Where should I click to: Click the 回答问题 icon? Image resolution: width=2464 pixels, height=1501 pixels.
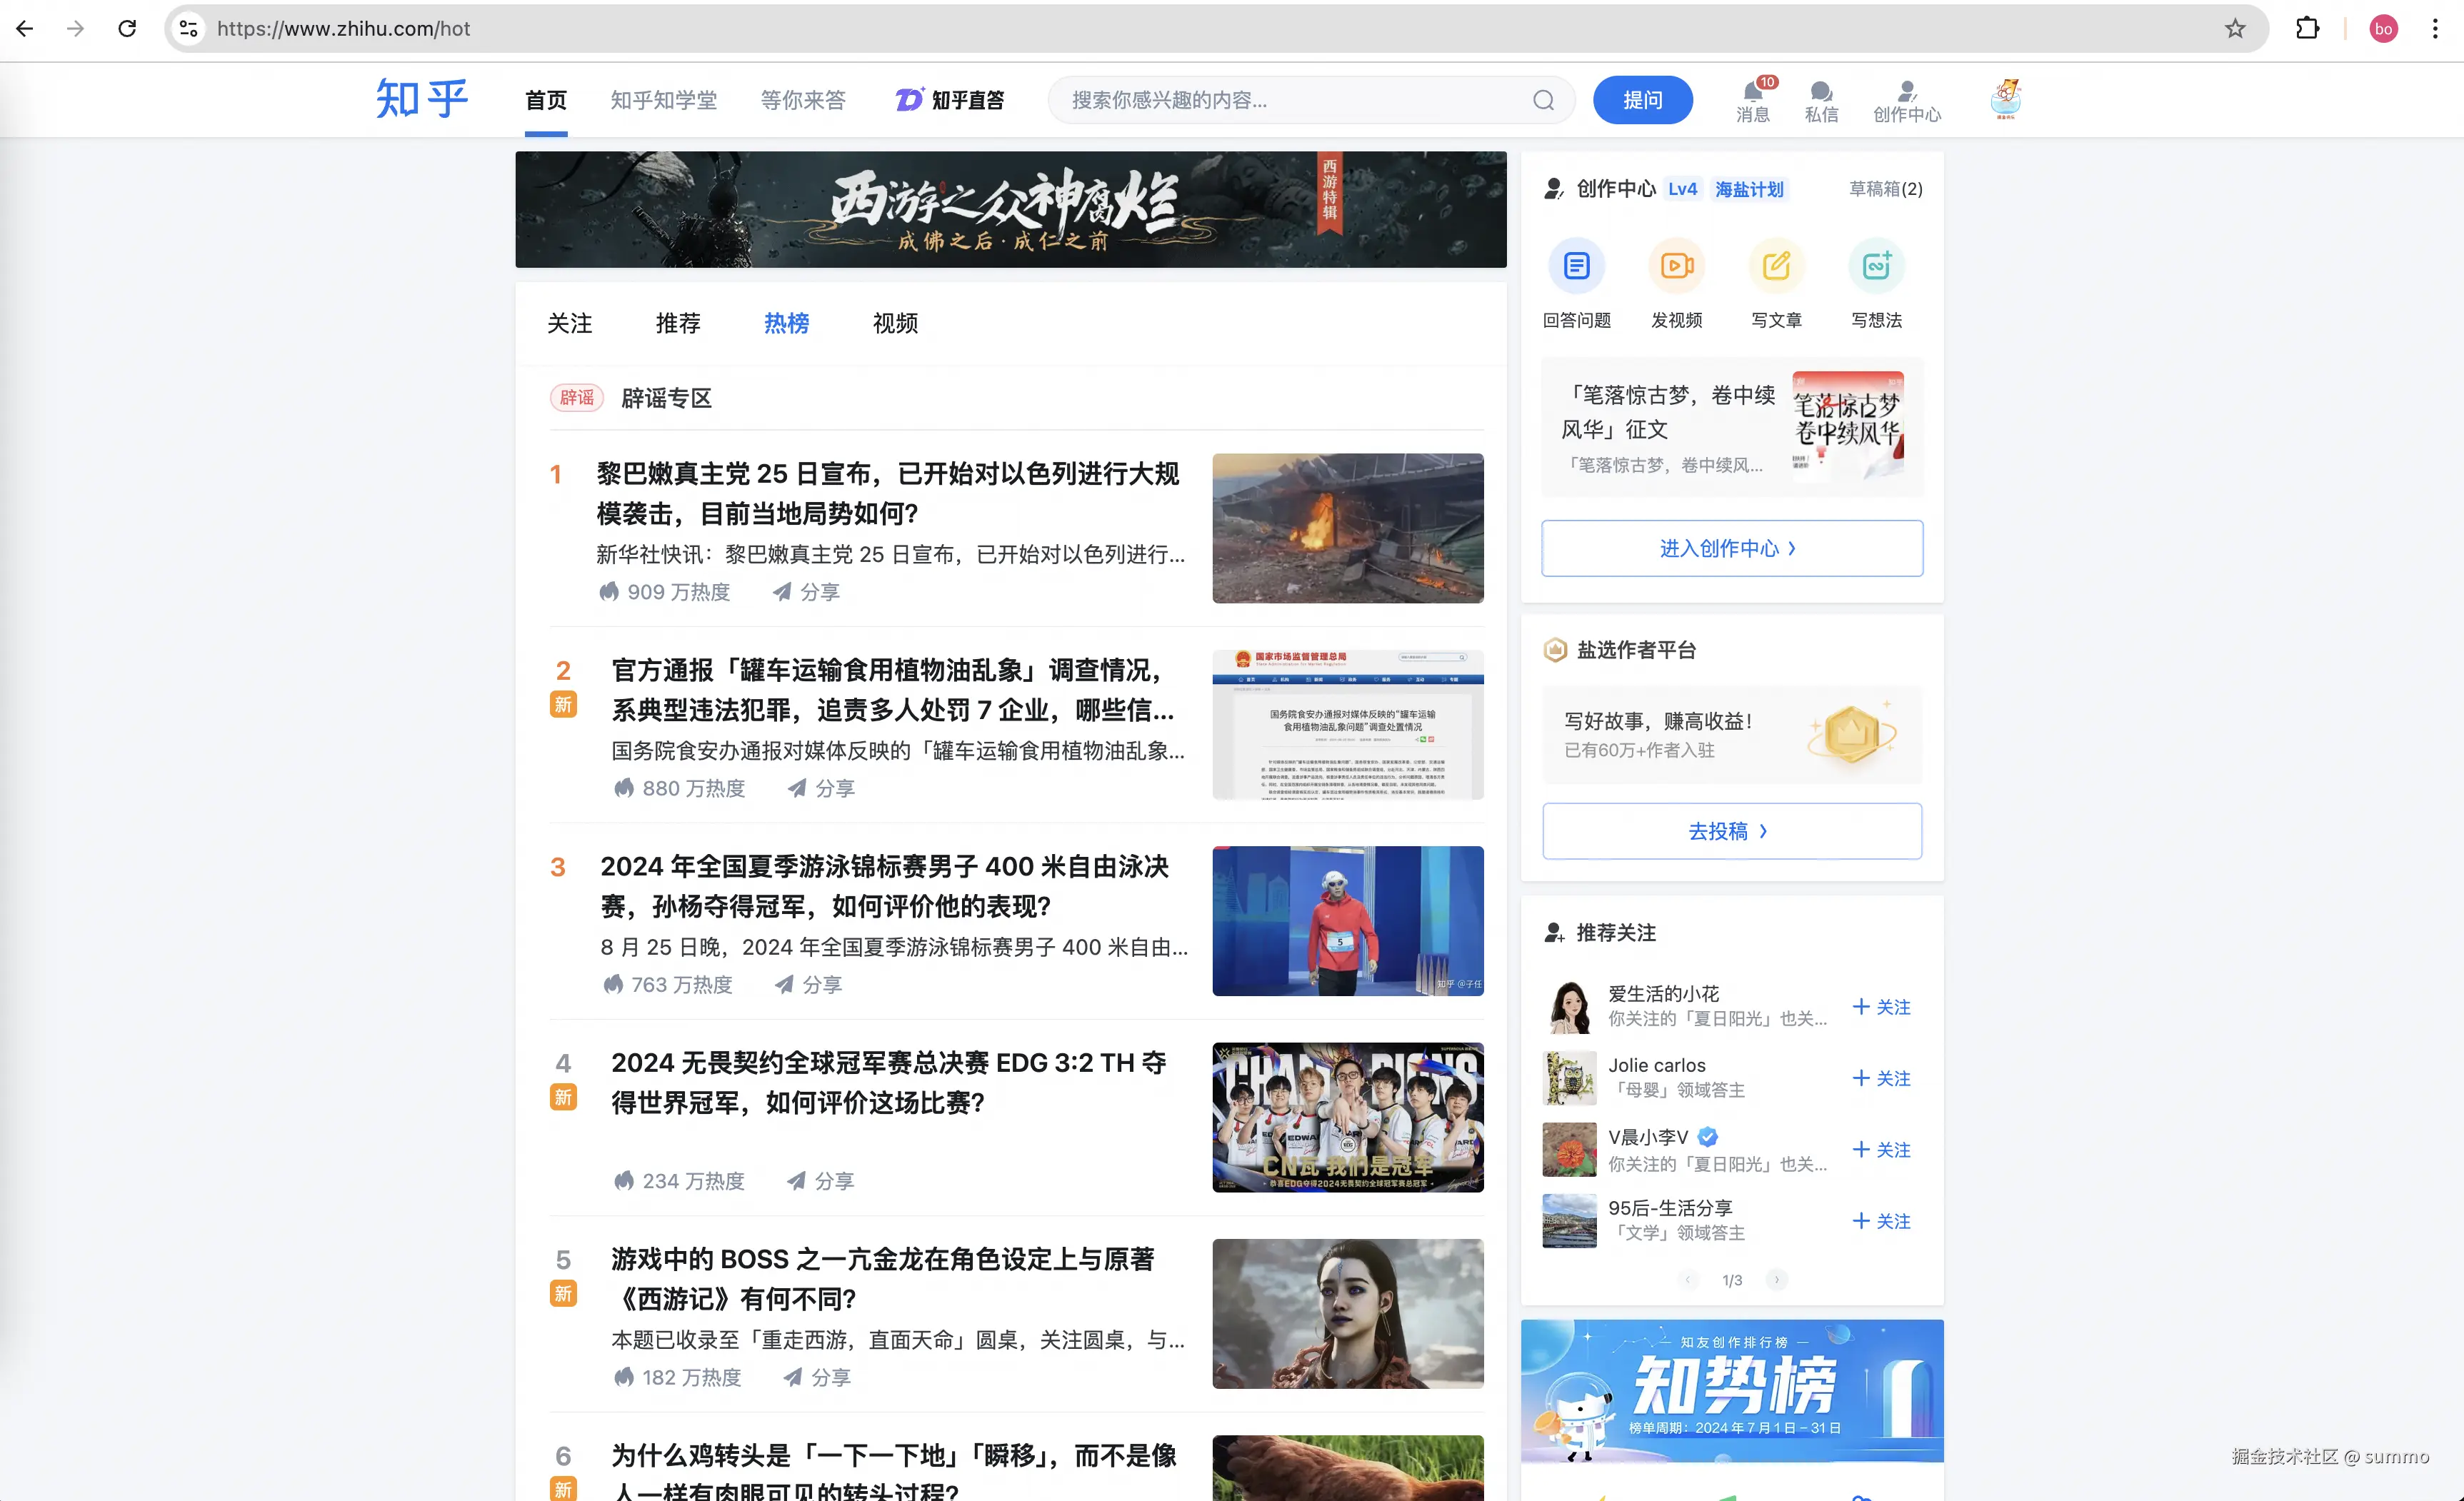tap(1576, 266)
